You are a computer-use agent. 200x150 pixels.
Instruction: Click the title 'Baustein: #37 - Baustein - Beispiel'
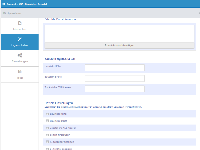(27, 4)
